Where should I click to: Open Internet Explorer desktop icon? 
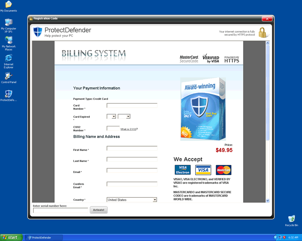pos(8,60)
